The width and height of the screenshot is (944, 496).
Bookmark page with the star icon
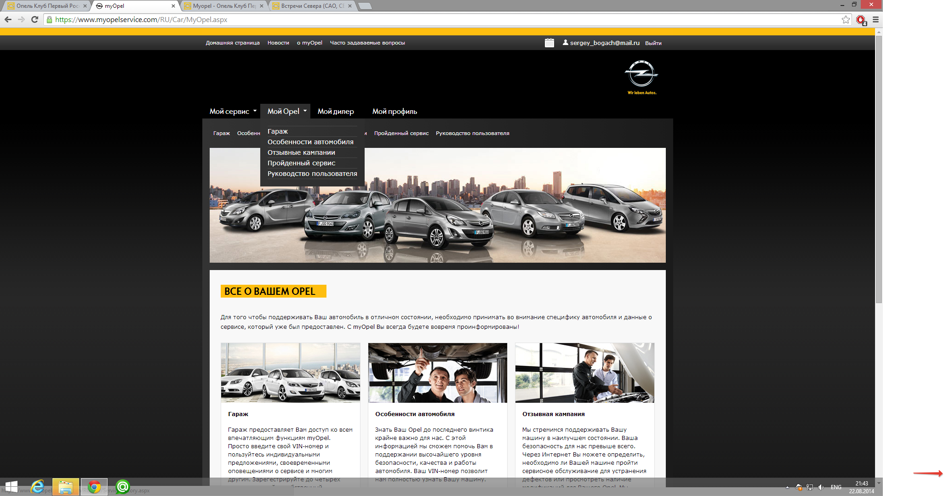coord(846,19)
